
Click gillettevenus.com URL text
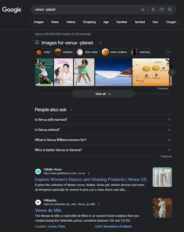64,173
